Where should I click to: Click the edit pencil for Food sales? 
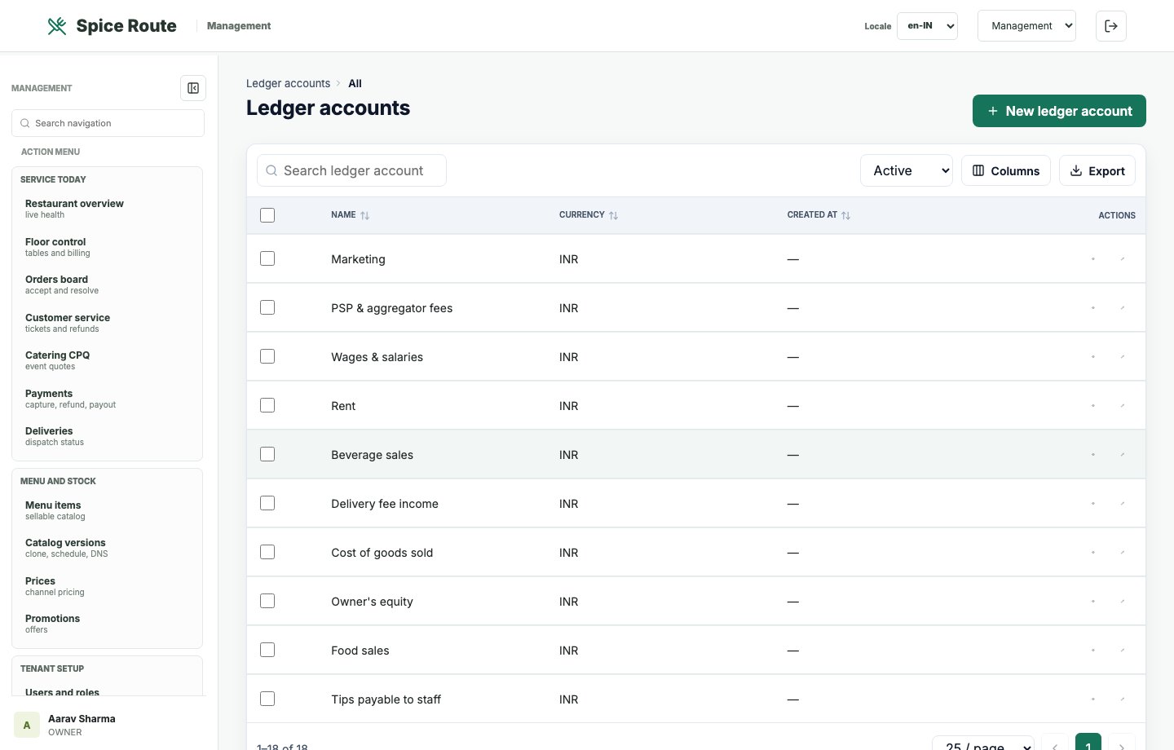tap(1123, 651)
